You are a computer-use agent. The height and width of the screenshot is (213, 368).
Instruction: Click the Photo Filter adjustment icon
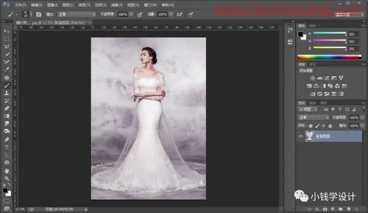(330, 86)
